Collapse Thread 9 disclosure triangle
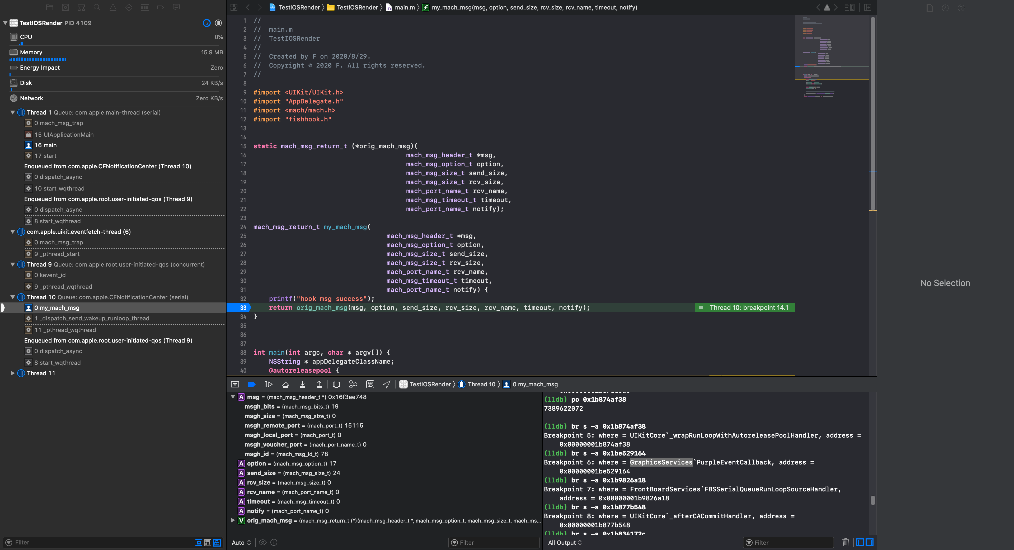The height and width of the screenshot is (550, 1014). click(13, 264)
